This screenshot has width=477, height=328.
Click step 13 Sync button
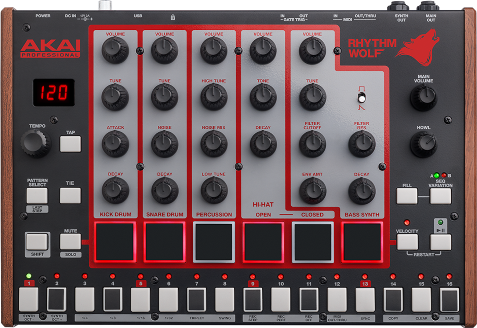point(365,299)
